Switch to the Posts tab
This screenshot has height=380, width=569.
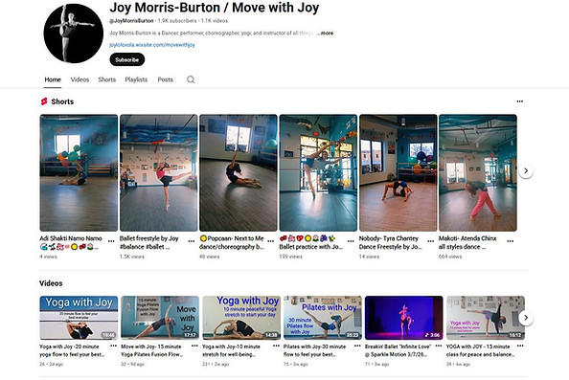[166, 79]
